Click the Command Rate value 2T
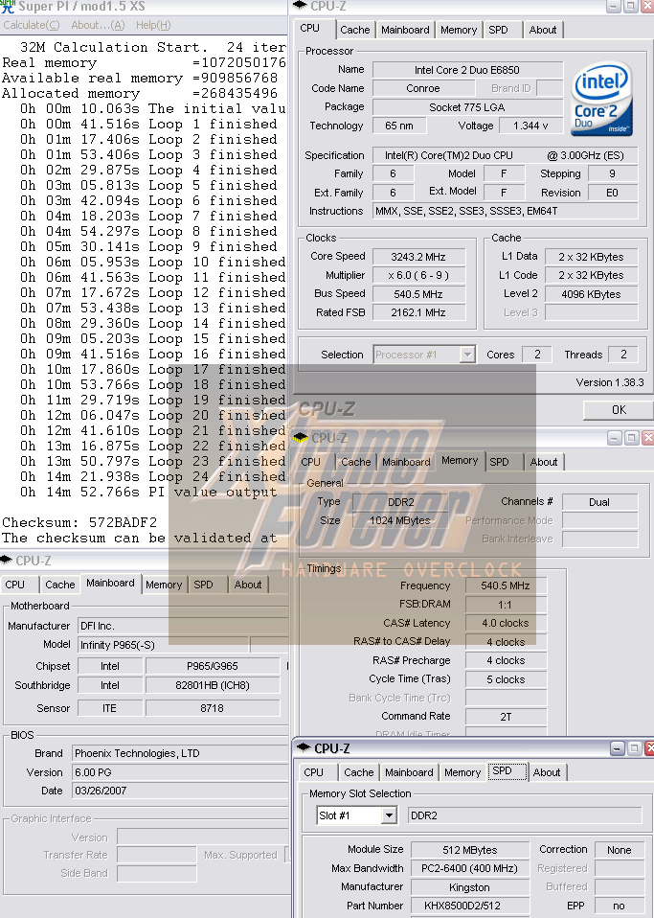 (506, 717)
